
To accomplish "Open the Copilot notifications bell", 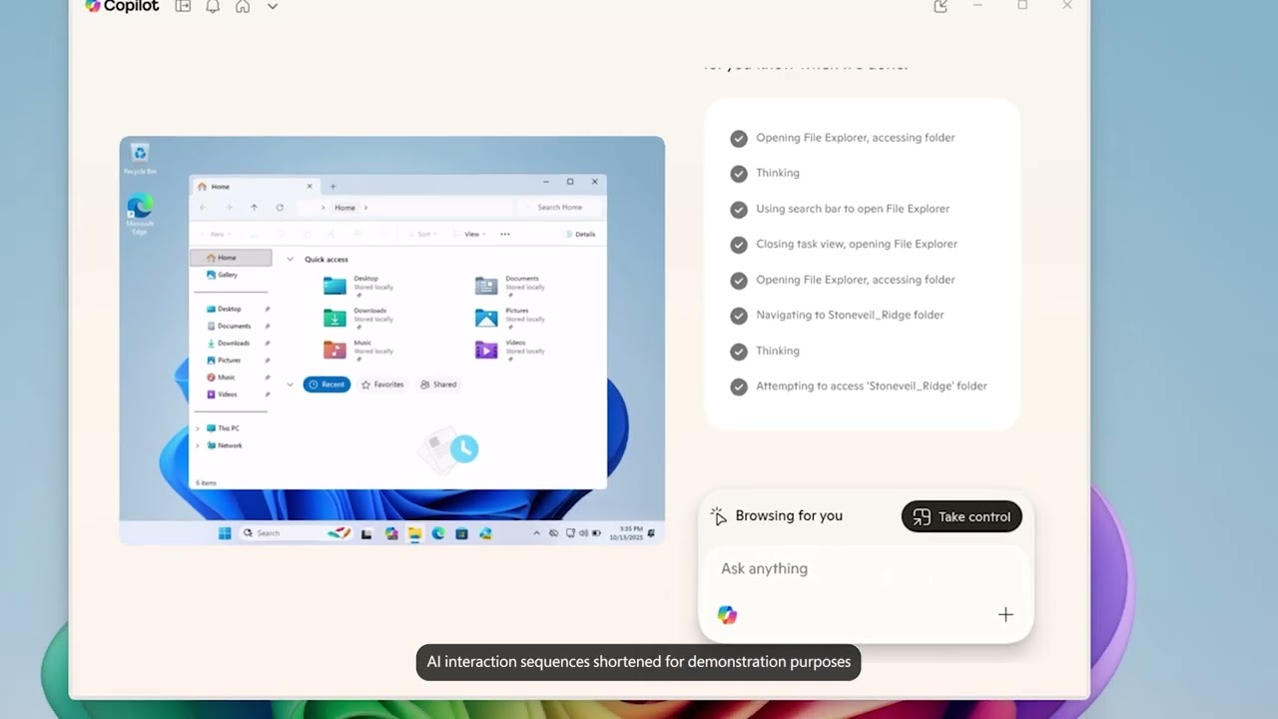I will (x=213, y=6).
